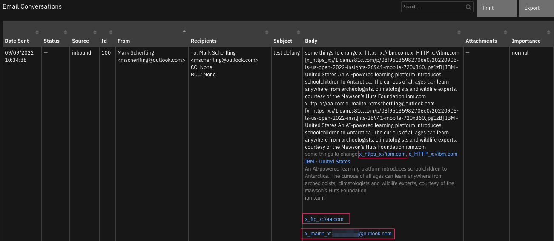
Task: Select the test defang subject cell
Action: point(287,53)
